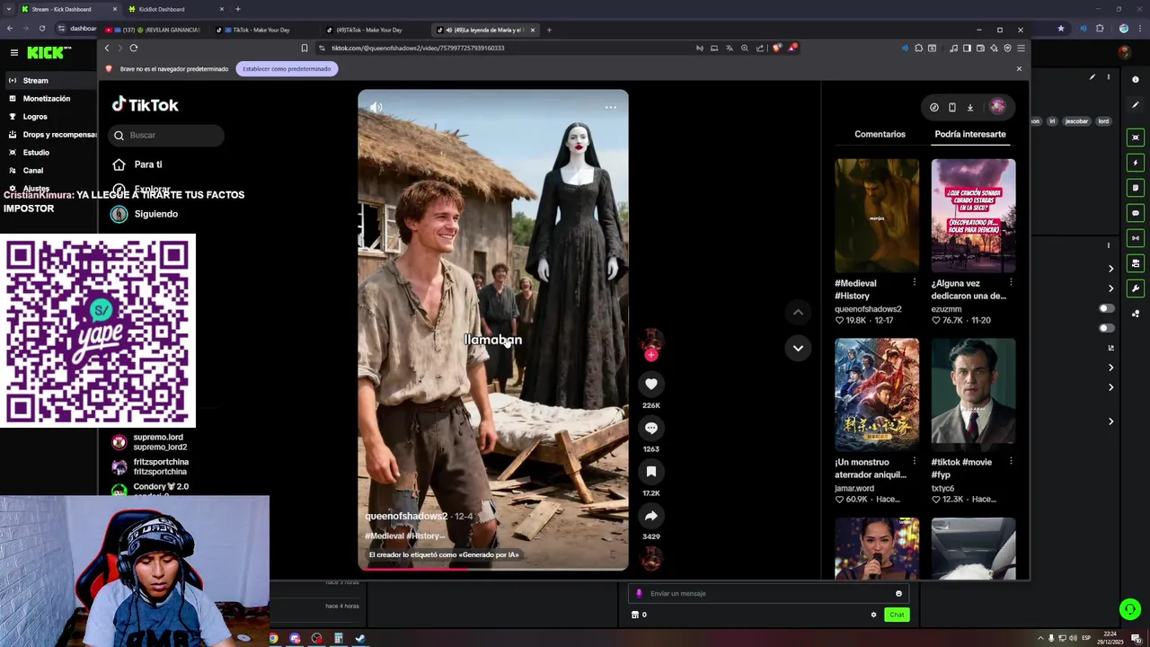Open options dots beside ¿Alguna vez dedicaron card
The height and width of the screenshot is (647, 1150).
(x=1011, y=282)
